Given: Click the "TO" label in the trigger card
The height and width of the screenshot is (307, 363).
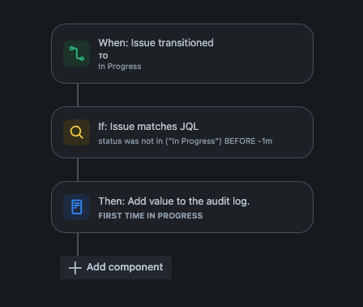Looking at the screenshot, I should [x=103, y=56].
